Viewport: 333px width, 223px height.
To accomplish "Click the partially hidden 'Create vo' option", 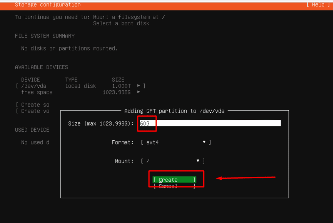I will pos(33,111).
